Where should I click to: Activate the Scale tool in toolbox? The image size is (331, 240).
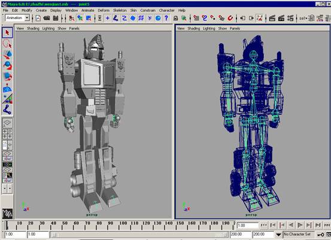coord(7,77)
